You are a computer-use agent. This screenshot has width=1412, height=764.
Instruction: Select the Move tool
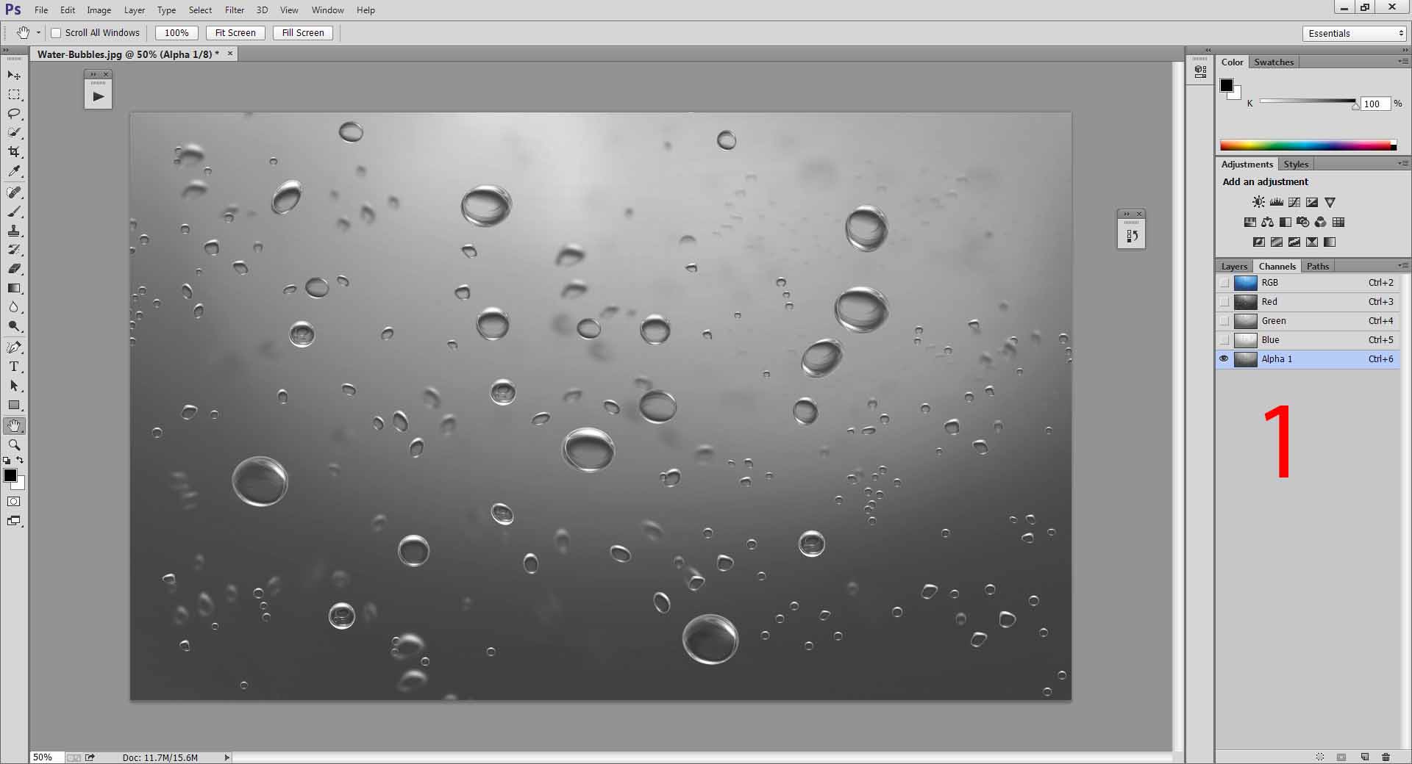[14, 76]
